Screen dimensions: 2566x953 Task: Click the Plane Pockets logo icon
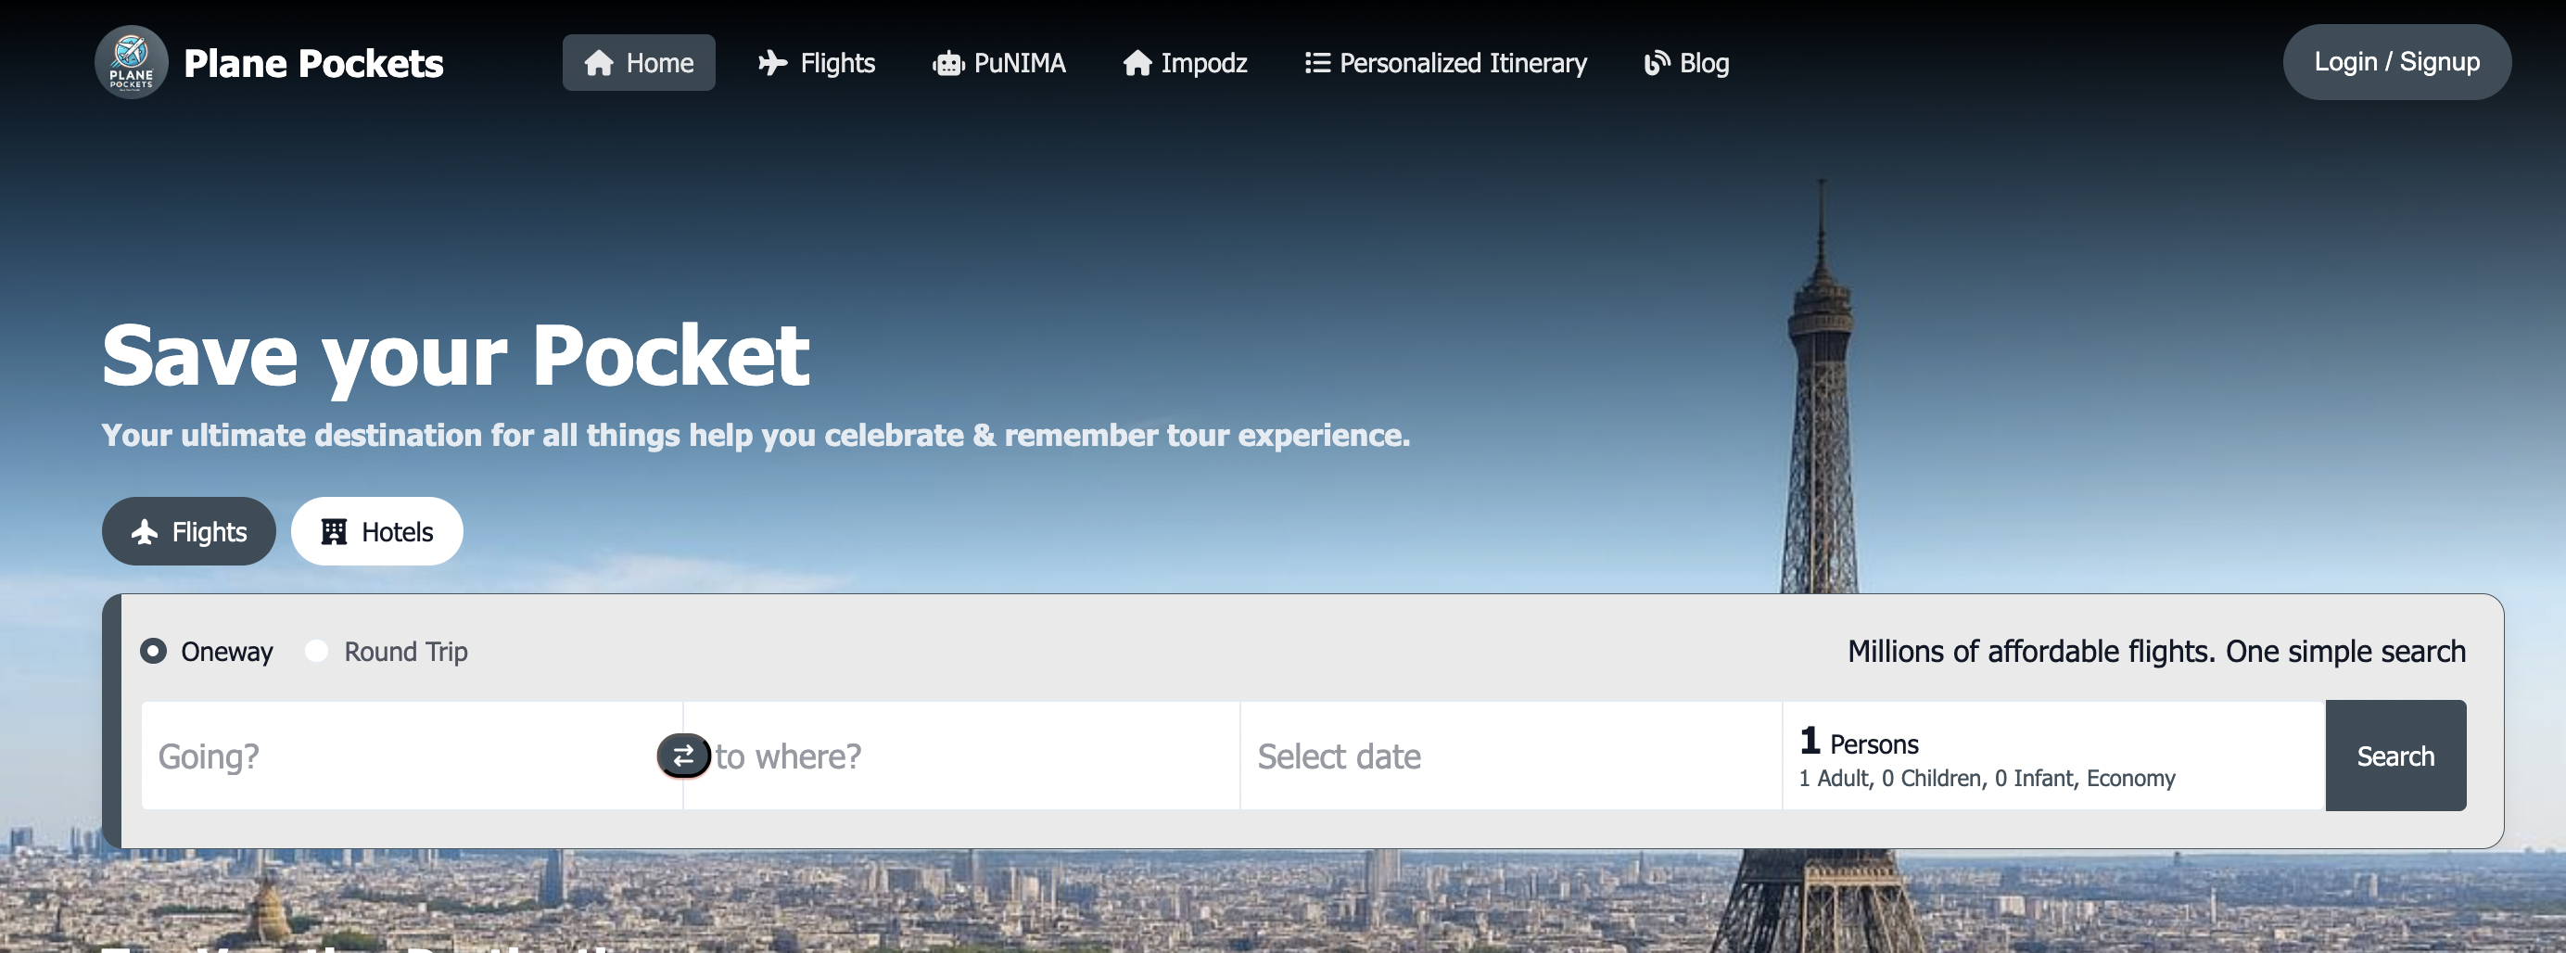point(131,62)
